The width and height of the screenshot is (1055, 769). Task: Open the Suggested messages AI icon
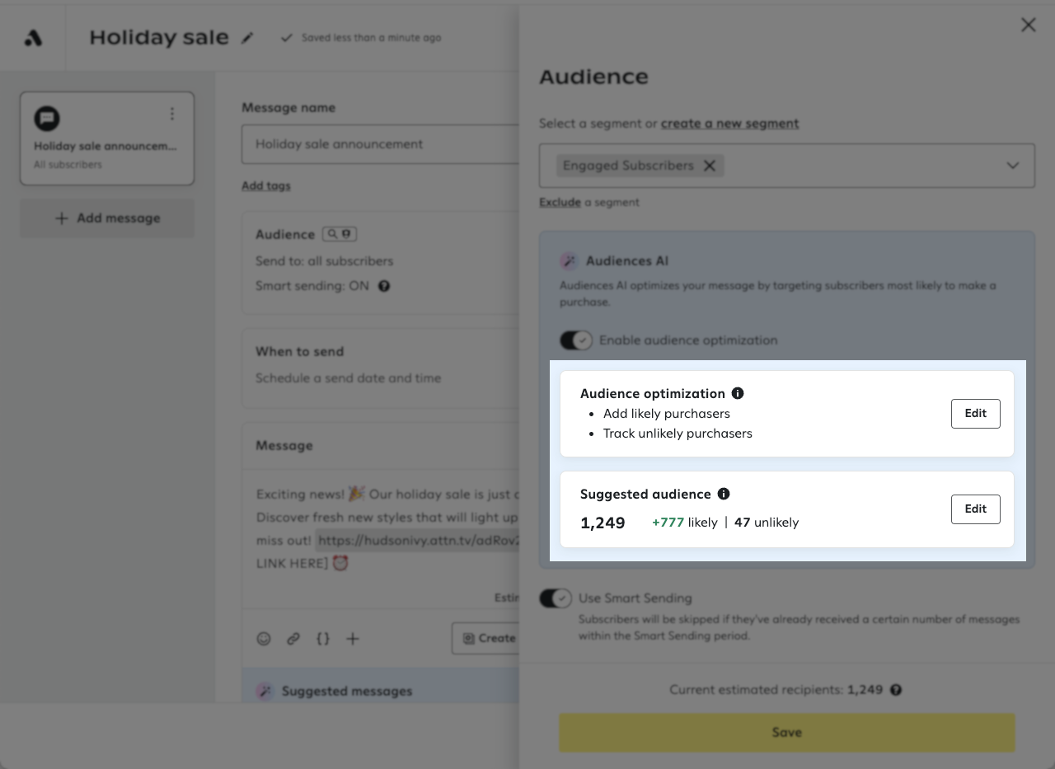tap(265, 691)
